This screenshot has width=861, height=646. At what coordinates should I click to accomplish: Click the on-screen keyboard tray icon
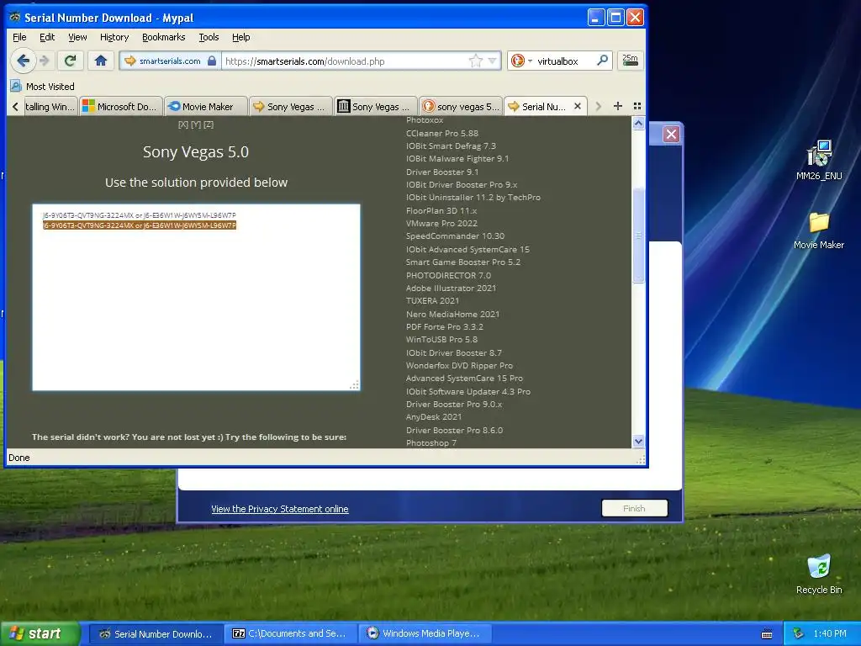(767, 634)
